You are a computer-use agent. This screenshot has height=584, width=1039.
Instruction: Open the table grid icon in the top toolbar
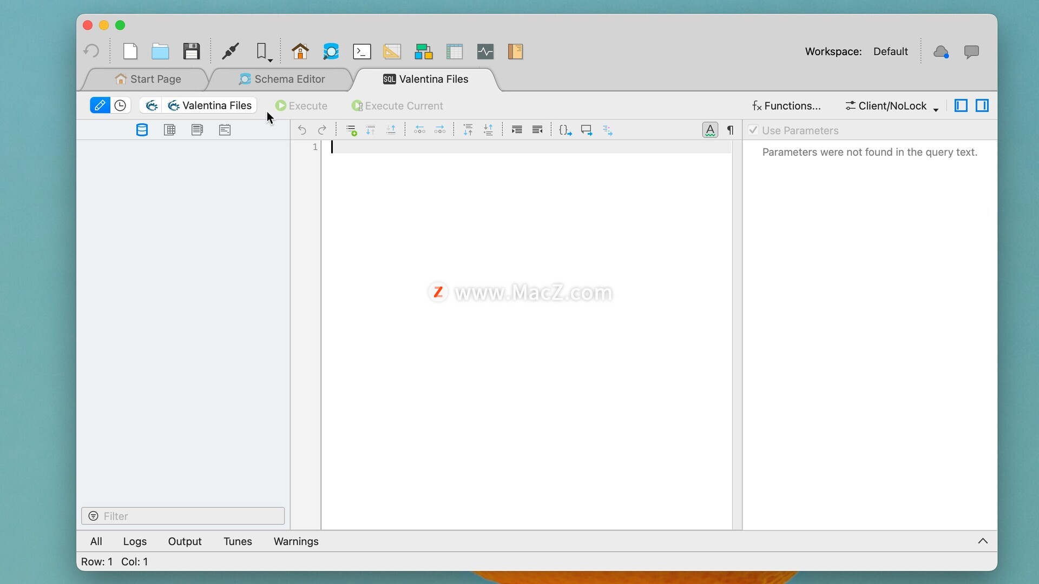455,51
